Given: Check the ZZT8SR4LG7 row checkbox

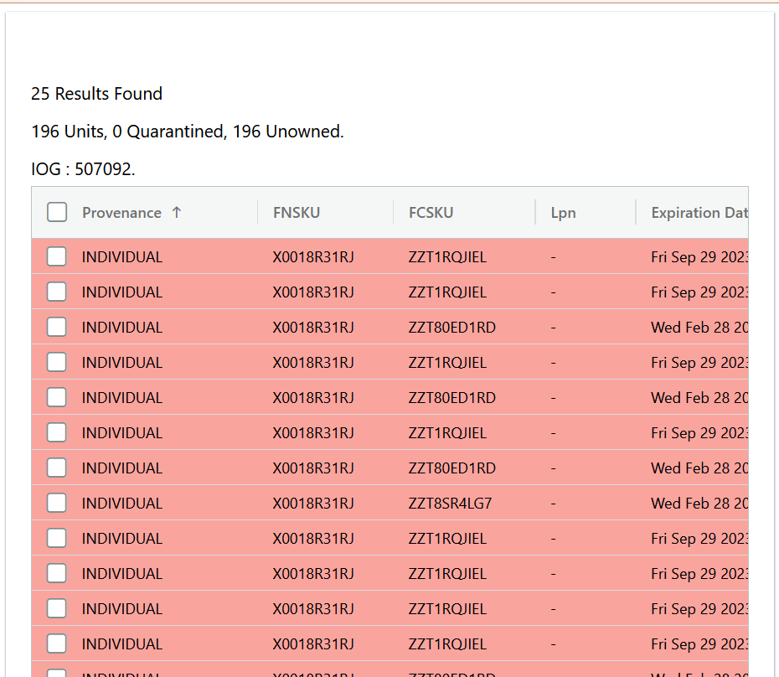Looking at the screenshot, I should tap(57, 503).
